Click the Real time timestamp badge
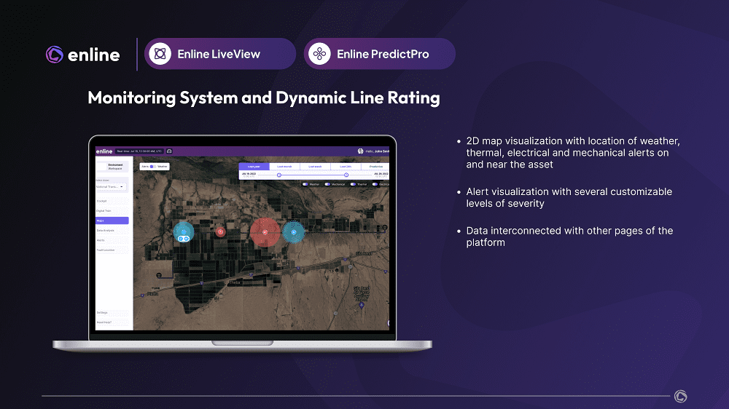Viewport: 729px width, 409px height. click(x=139, y=151)
